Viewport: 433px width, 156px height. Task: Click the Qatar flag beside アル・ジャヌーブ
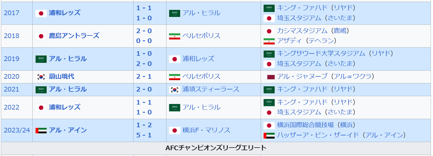[x=269, y=77]
